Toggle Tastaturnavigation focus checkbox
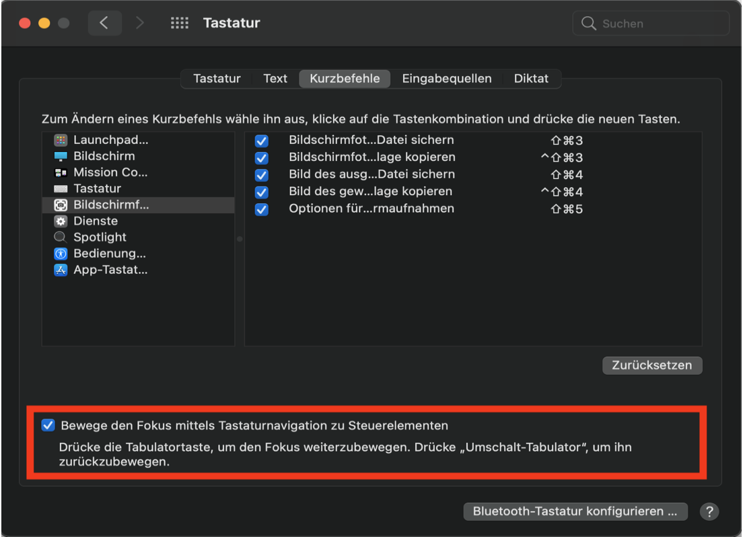The width and height of the screenshot is (743, 537). (x=48, y=425)
